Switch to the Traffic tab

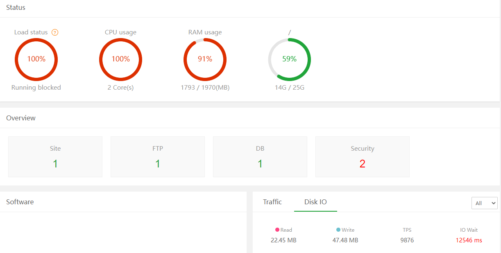(272, 202)
